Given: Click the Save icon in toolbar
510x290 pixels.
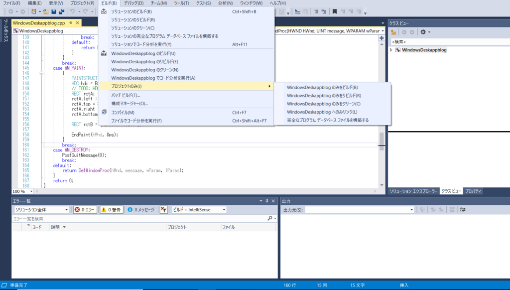Looking at the screenshot, I should pyautogui.click(x=54, y=11).
